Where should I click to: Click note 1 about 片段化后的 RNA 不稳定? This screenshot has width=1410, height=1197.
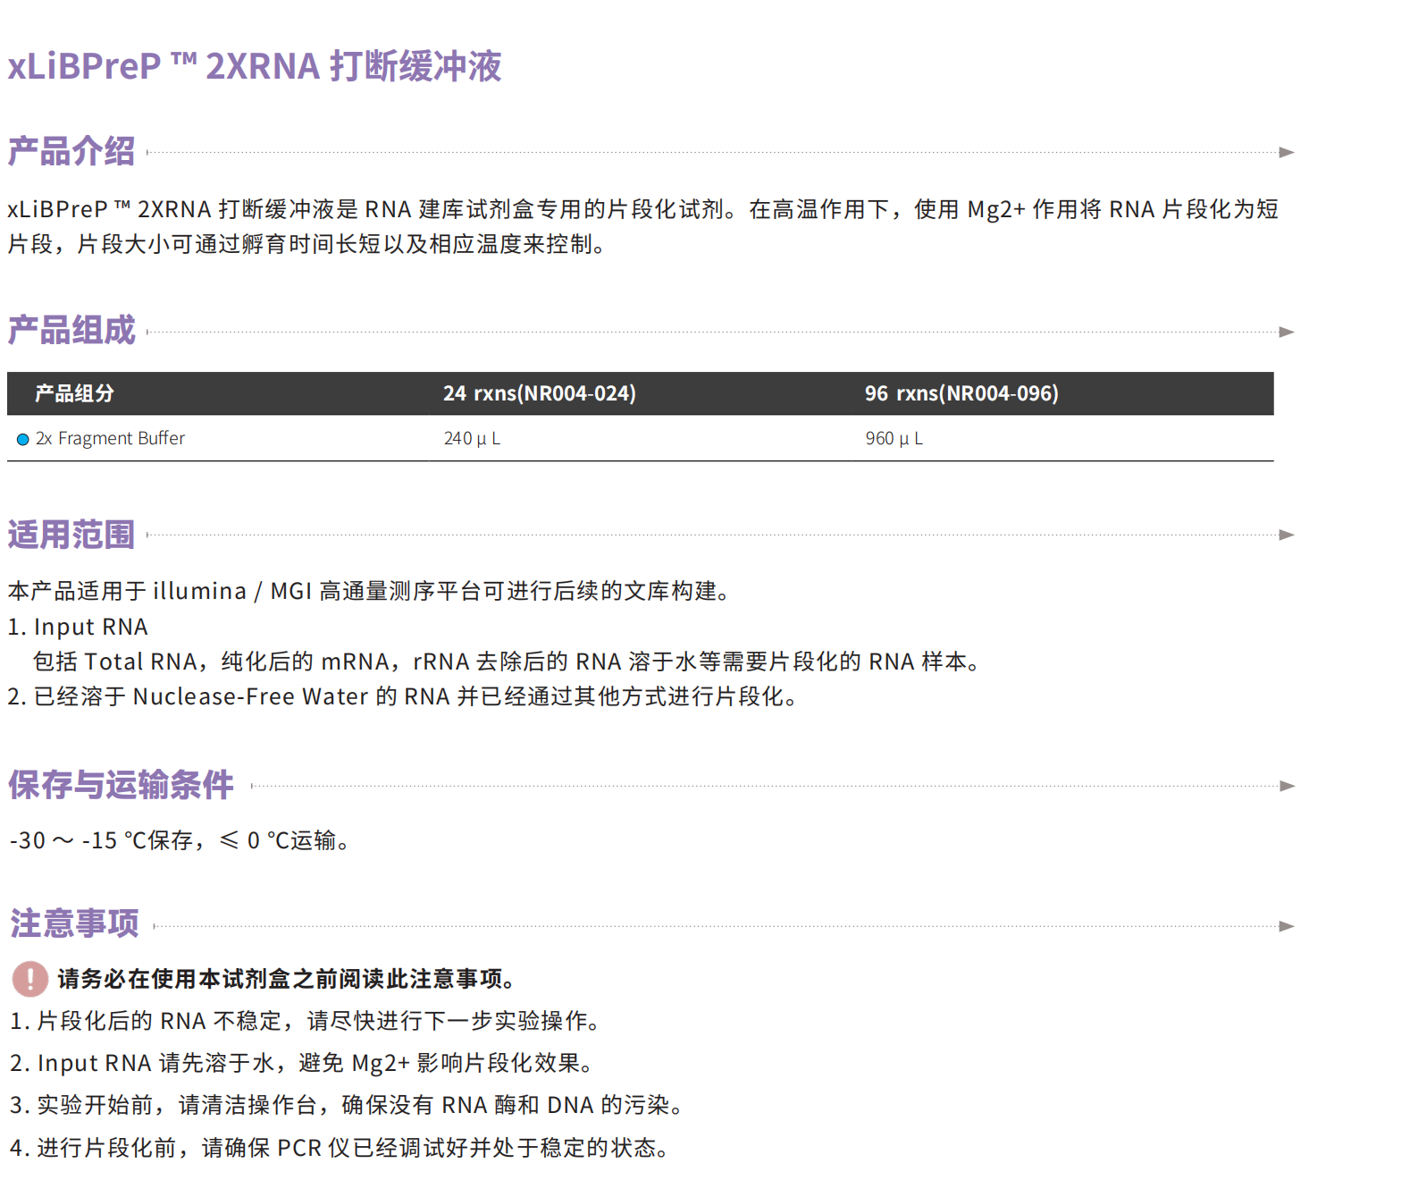tap(306, 1021)
